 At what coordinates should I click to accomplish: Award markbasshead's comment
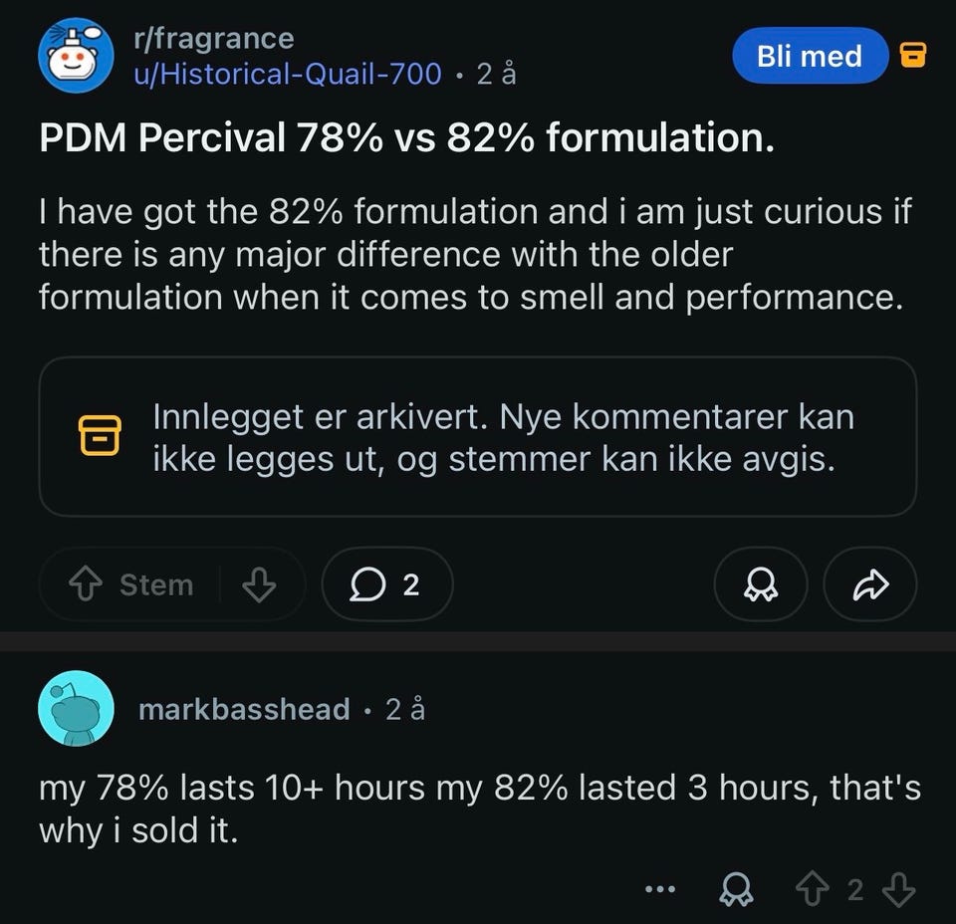(x=735, y=890)
